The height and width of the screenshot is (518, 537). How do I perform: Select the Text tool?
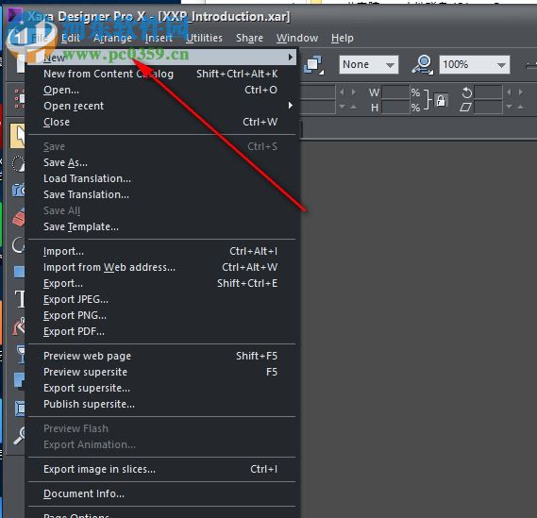click(x=20, y=299)
